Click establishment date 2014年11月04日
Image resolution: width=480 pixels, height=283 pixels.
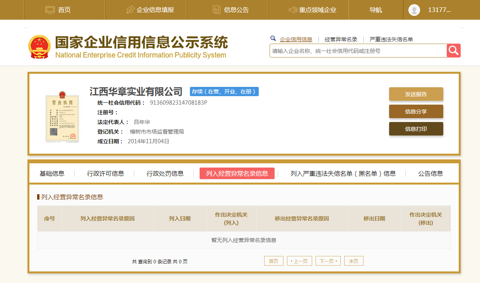coord(149,141)
